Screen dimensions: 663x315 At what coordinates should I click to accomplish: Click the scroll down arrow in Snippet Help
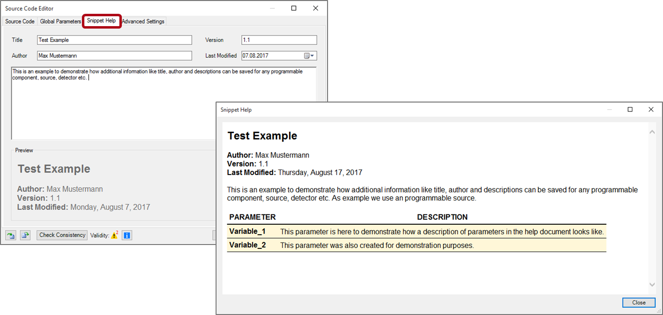pyautogui.click(x=652, y=285)
